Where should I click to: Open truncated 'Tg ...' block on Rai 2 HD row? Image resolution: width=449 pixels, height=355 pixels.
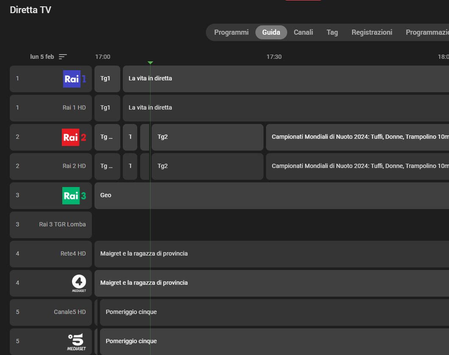click(x=108, y=166)
